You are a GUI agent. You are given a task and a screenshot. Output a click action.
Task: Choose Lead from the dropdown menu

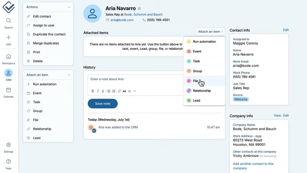pyautogui.click(x=204, y=100)
